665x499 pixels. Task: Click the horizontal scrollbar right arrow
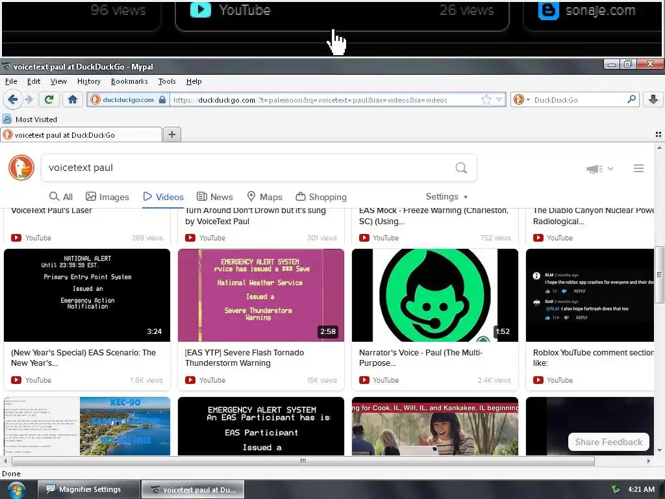649,461
